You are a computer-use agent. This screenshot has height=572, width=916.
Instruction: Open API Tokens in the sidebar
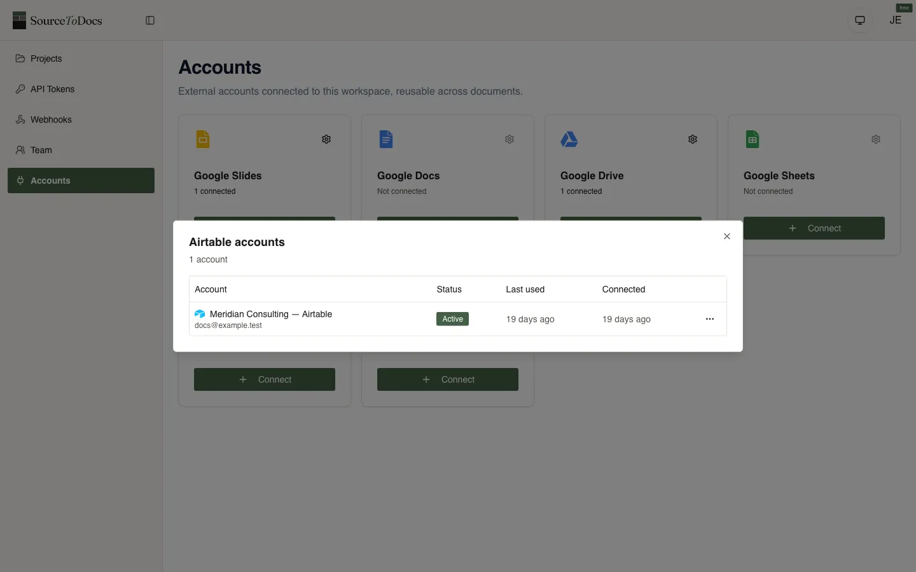point(81,89)
